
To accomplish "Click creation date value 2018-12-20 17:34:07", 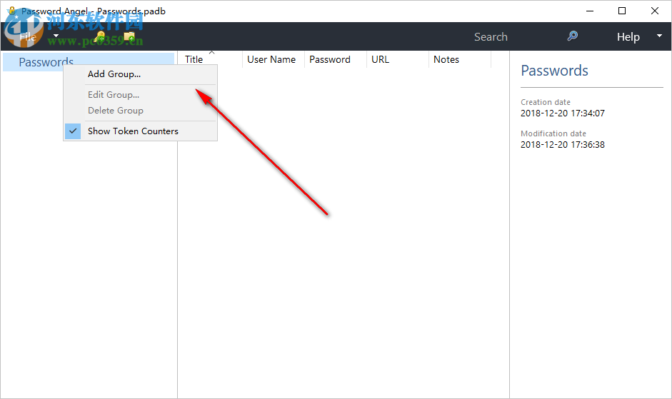I will tap(562, 113).
